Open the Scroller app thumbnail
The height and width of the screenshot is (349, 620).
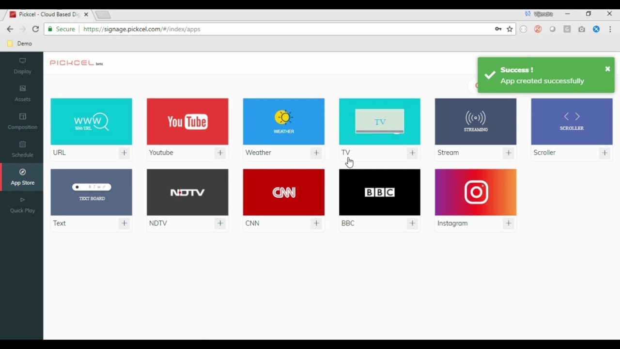(572, 122)
